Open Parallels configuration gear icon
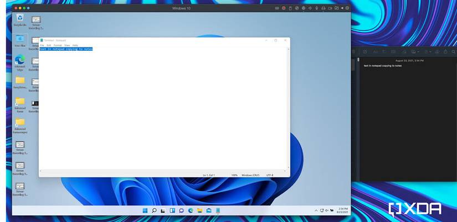The height and width of the screenshot is (222, 457). [347, 8]
